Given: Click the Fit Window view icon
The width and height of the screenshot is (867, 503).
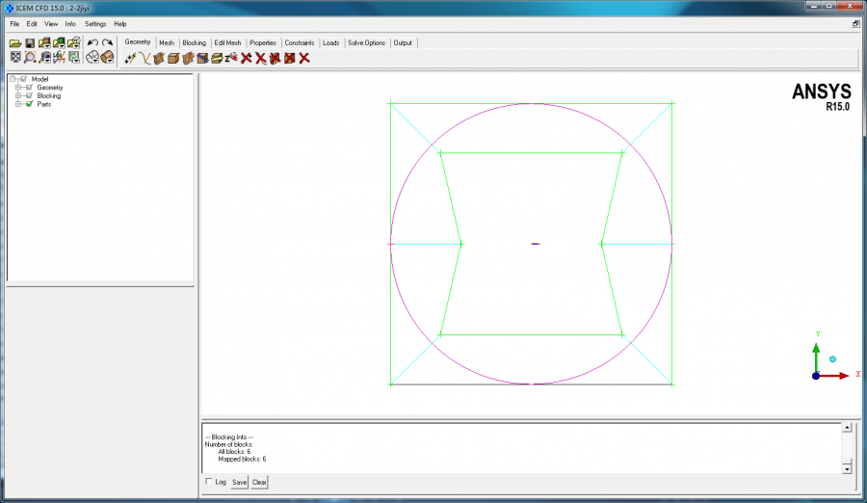Looking at the screenshot, I should pos(15,58).
